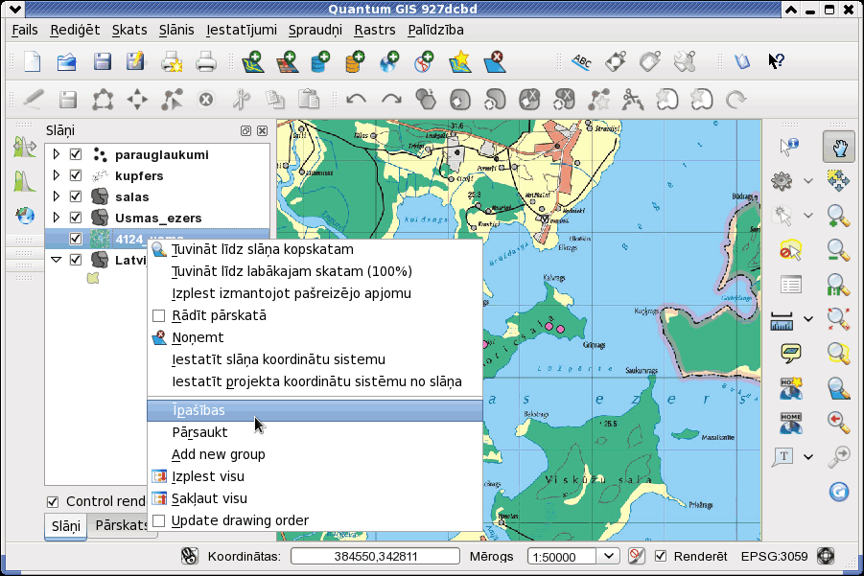The height and width of the screenshot is (576, 864).
Task: Select the Zoom Out magnifier tool
Action: [838, 250]
